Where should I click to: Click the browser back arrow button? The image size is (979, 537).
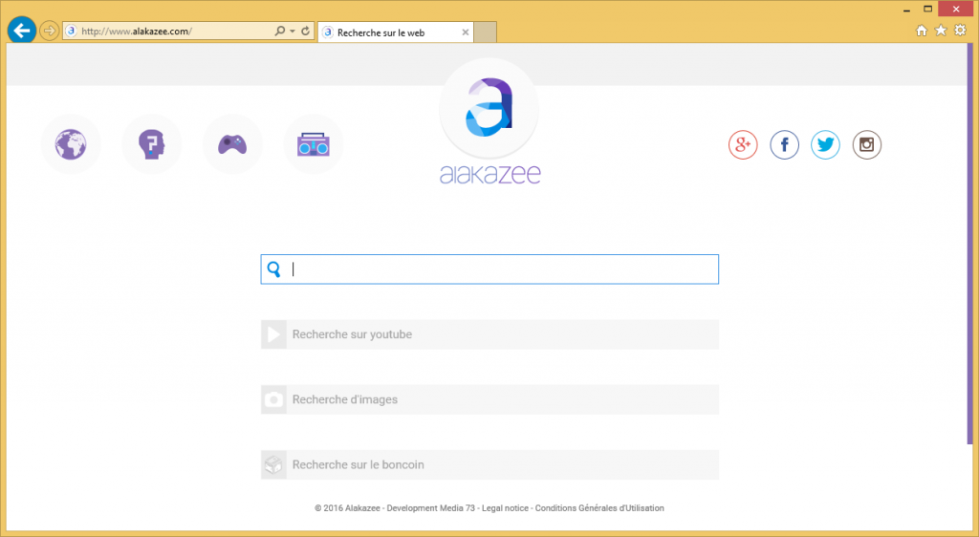tap(21, 31)
